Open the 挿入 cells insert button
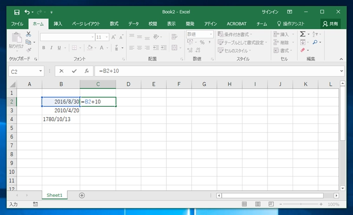Image resolution: width=353 pixels, height=215 pixels. [284, 34]
